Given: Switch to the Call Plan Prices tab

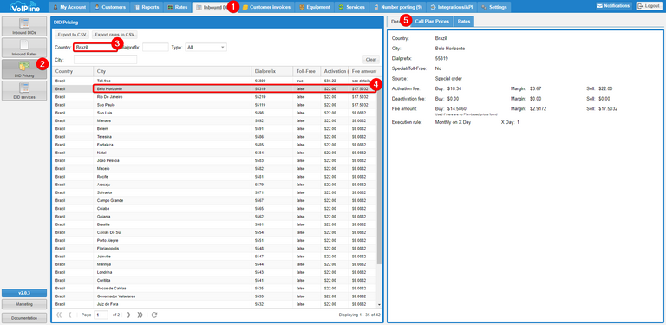Looking at the screenshot, I should 432,21.
